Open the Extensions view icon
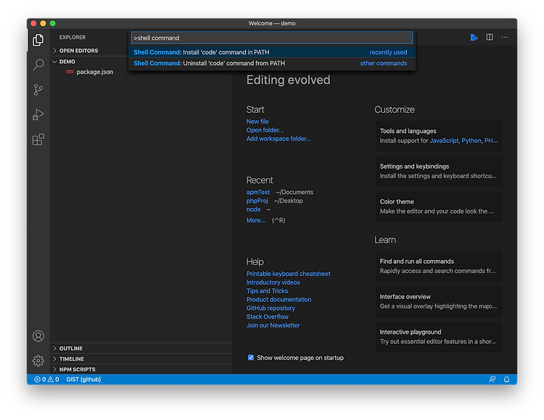 tap(38, 140)
